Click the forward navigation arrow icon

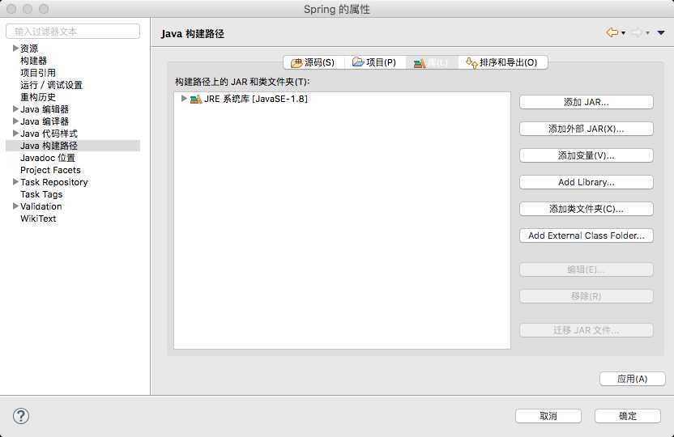tap(637, 32)
